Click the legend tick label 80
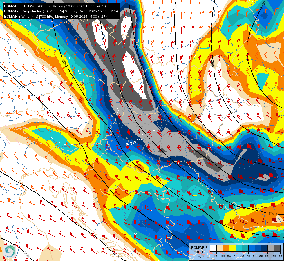The height and width of the screenshot is (261, 284). click(255, 256)
